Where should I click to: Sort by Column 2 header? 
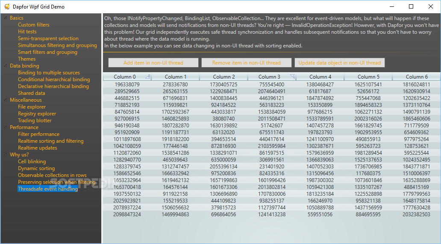(224, 77)
